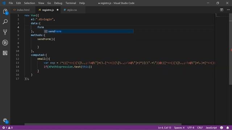The height and width of the screenshot is (130, 232).
Task: Click the 'form' text on line 4
Action: pyautogui.click(x=41, y=27)
